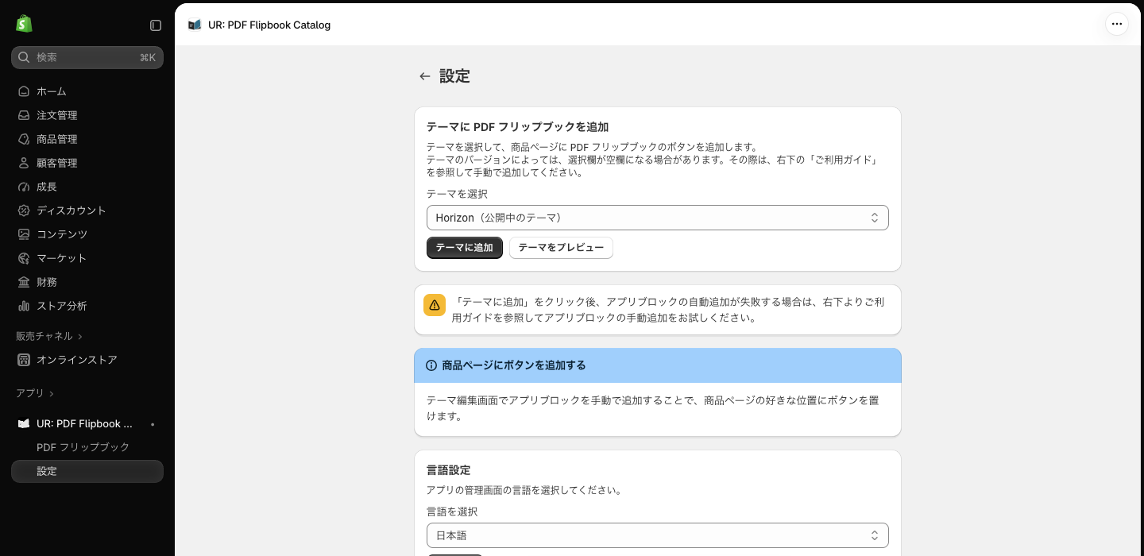This screenshot has width=1144, height=556.
Task: Open ストア分析 from the sidebar
Action: coord(87,306)
